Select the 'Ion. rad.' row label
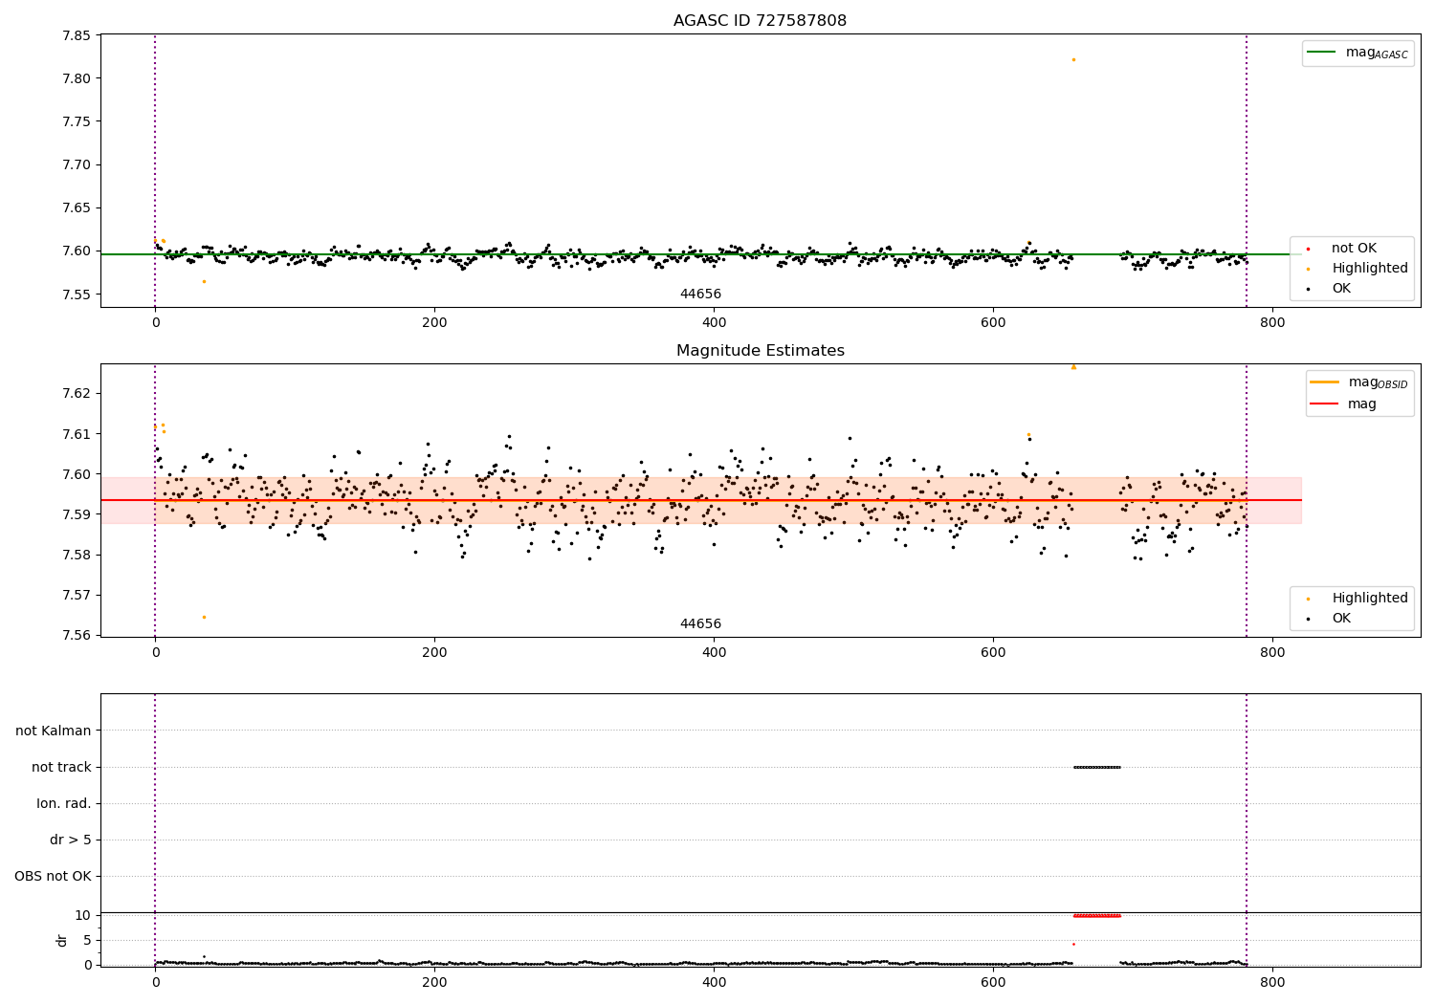1435x1004 pixels. pos(64,803)
